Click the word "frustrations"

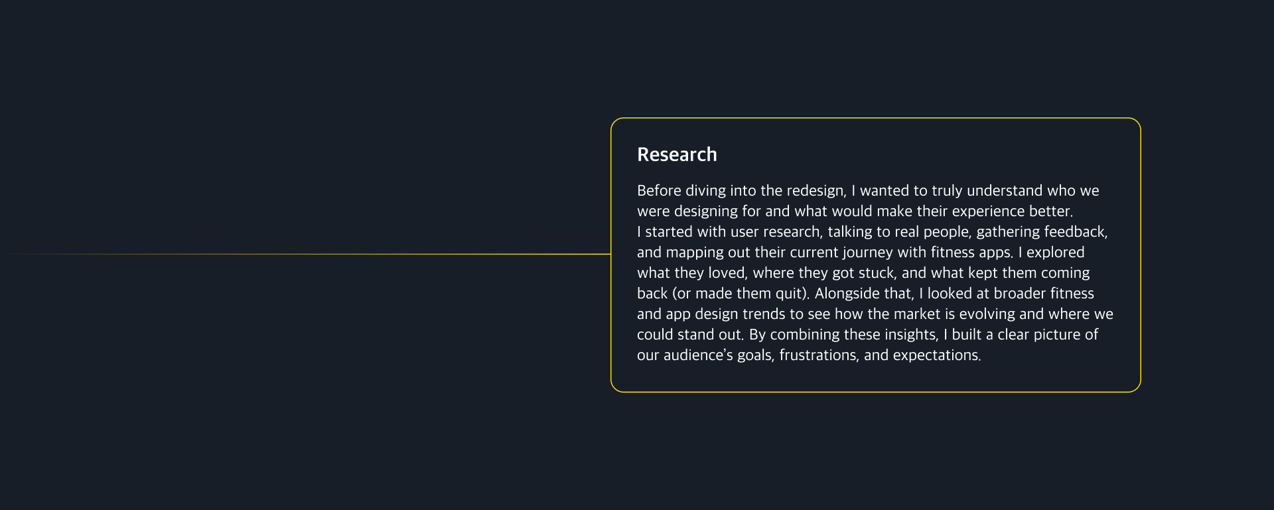[x=817, y=355]
